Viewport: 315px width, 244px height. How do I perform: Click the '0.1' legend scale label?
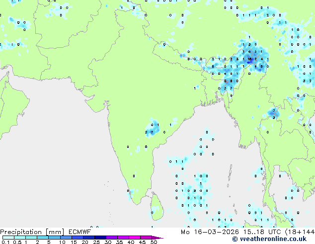[5, 242]
